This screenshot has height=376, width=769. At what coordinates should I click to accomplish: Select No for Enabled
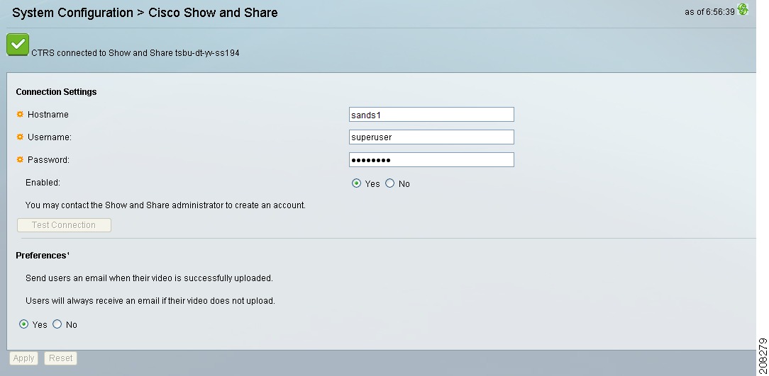tap(390, 183)
